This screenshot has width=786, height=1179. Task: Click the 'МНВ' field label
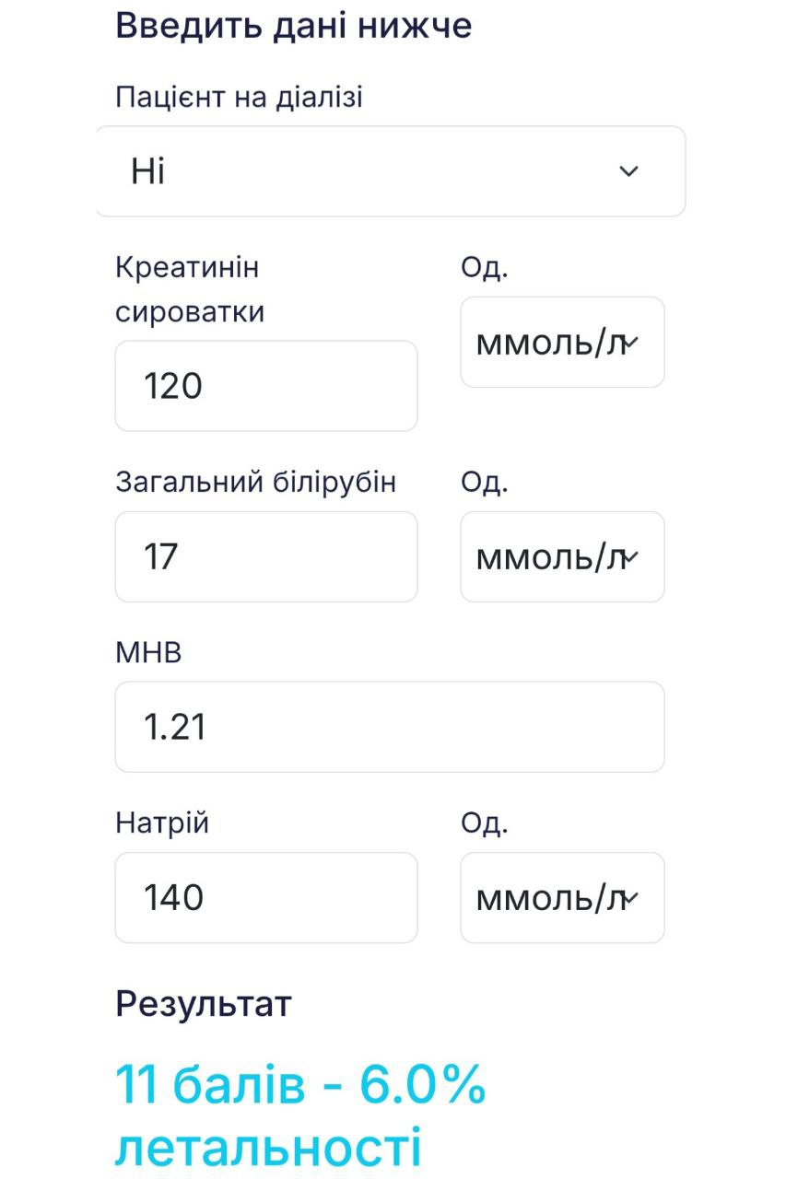tap(148, 653)
